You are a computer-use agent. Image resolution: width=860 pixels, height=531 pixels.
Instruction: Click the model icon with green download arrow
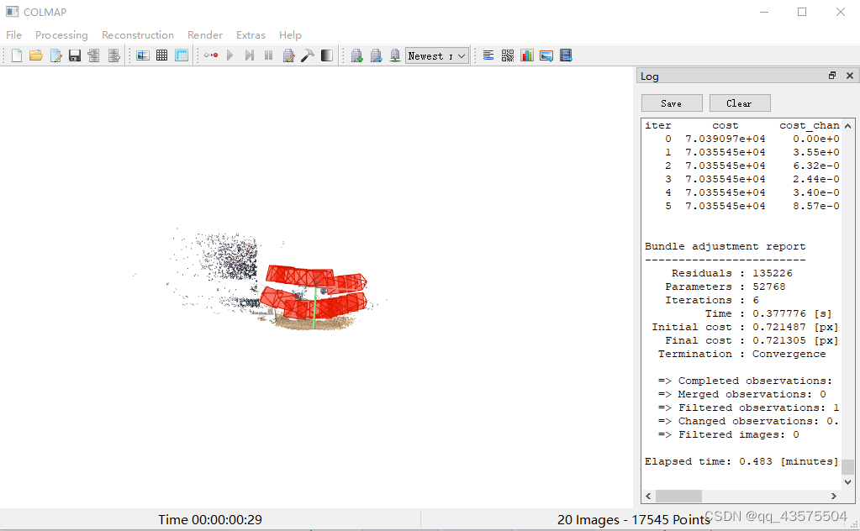pos(395,55)
